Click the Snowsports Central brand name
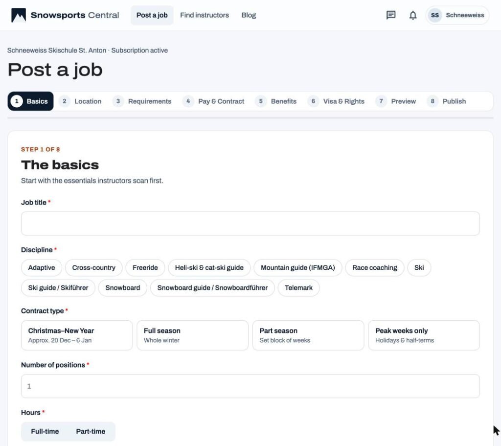501x446 pixels. pos(75,15)
